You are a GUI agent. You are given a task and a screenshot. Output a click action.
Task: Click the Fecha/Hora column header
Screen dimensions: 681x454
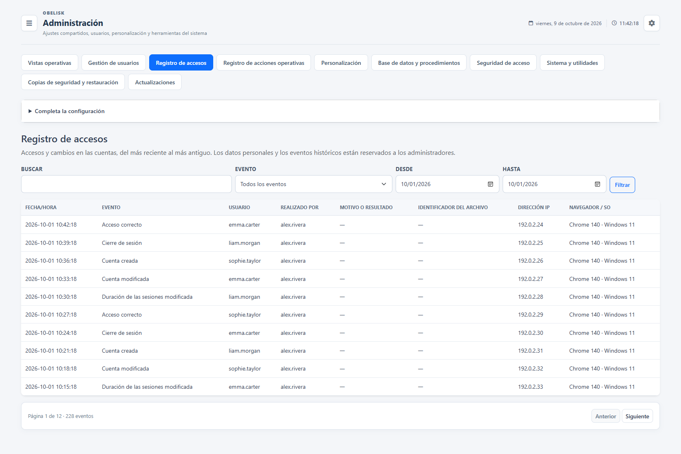tap(41, 208)
